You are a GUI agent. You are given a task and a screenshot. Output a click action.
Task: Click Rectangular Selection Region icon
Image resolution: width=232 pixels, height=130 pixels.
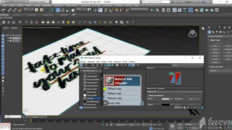point(47,10)
